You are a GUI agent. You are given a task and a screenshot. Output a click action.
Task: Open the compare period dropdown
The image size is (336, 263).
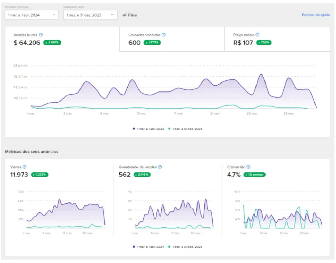click(x=90, y=15)
